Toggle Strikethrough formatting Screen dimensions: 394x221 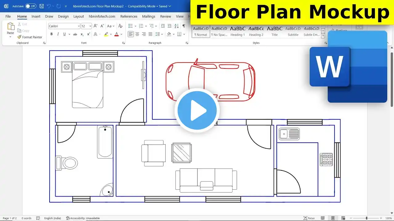[75, 34]
